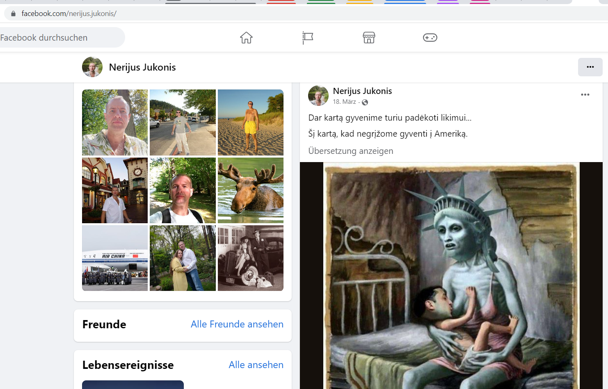Open the selfie photo with floral shirt
This screenshot has height=389, width=608.
(115, 122)
